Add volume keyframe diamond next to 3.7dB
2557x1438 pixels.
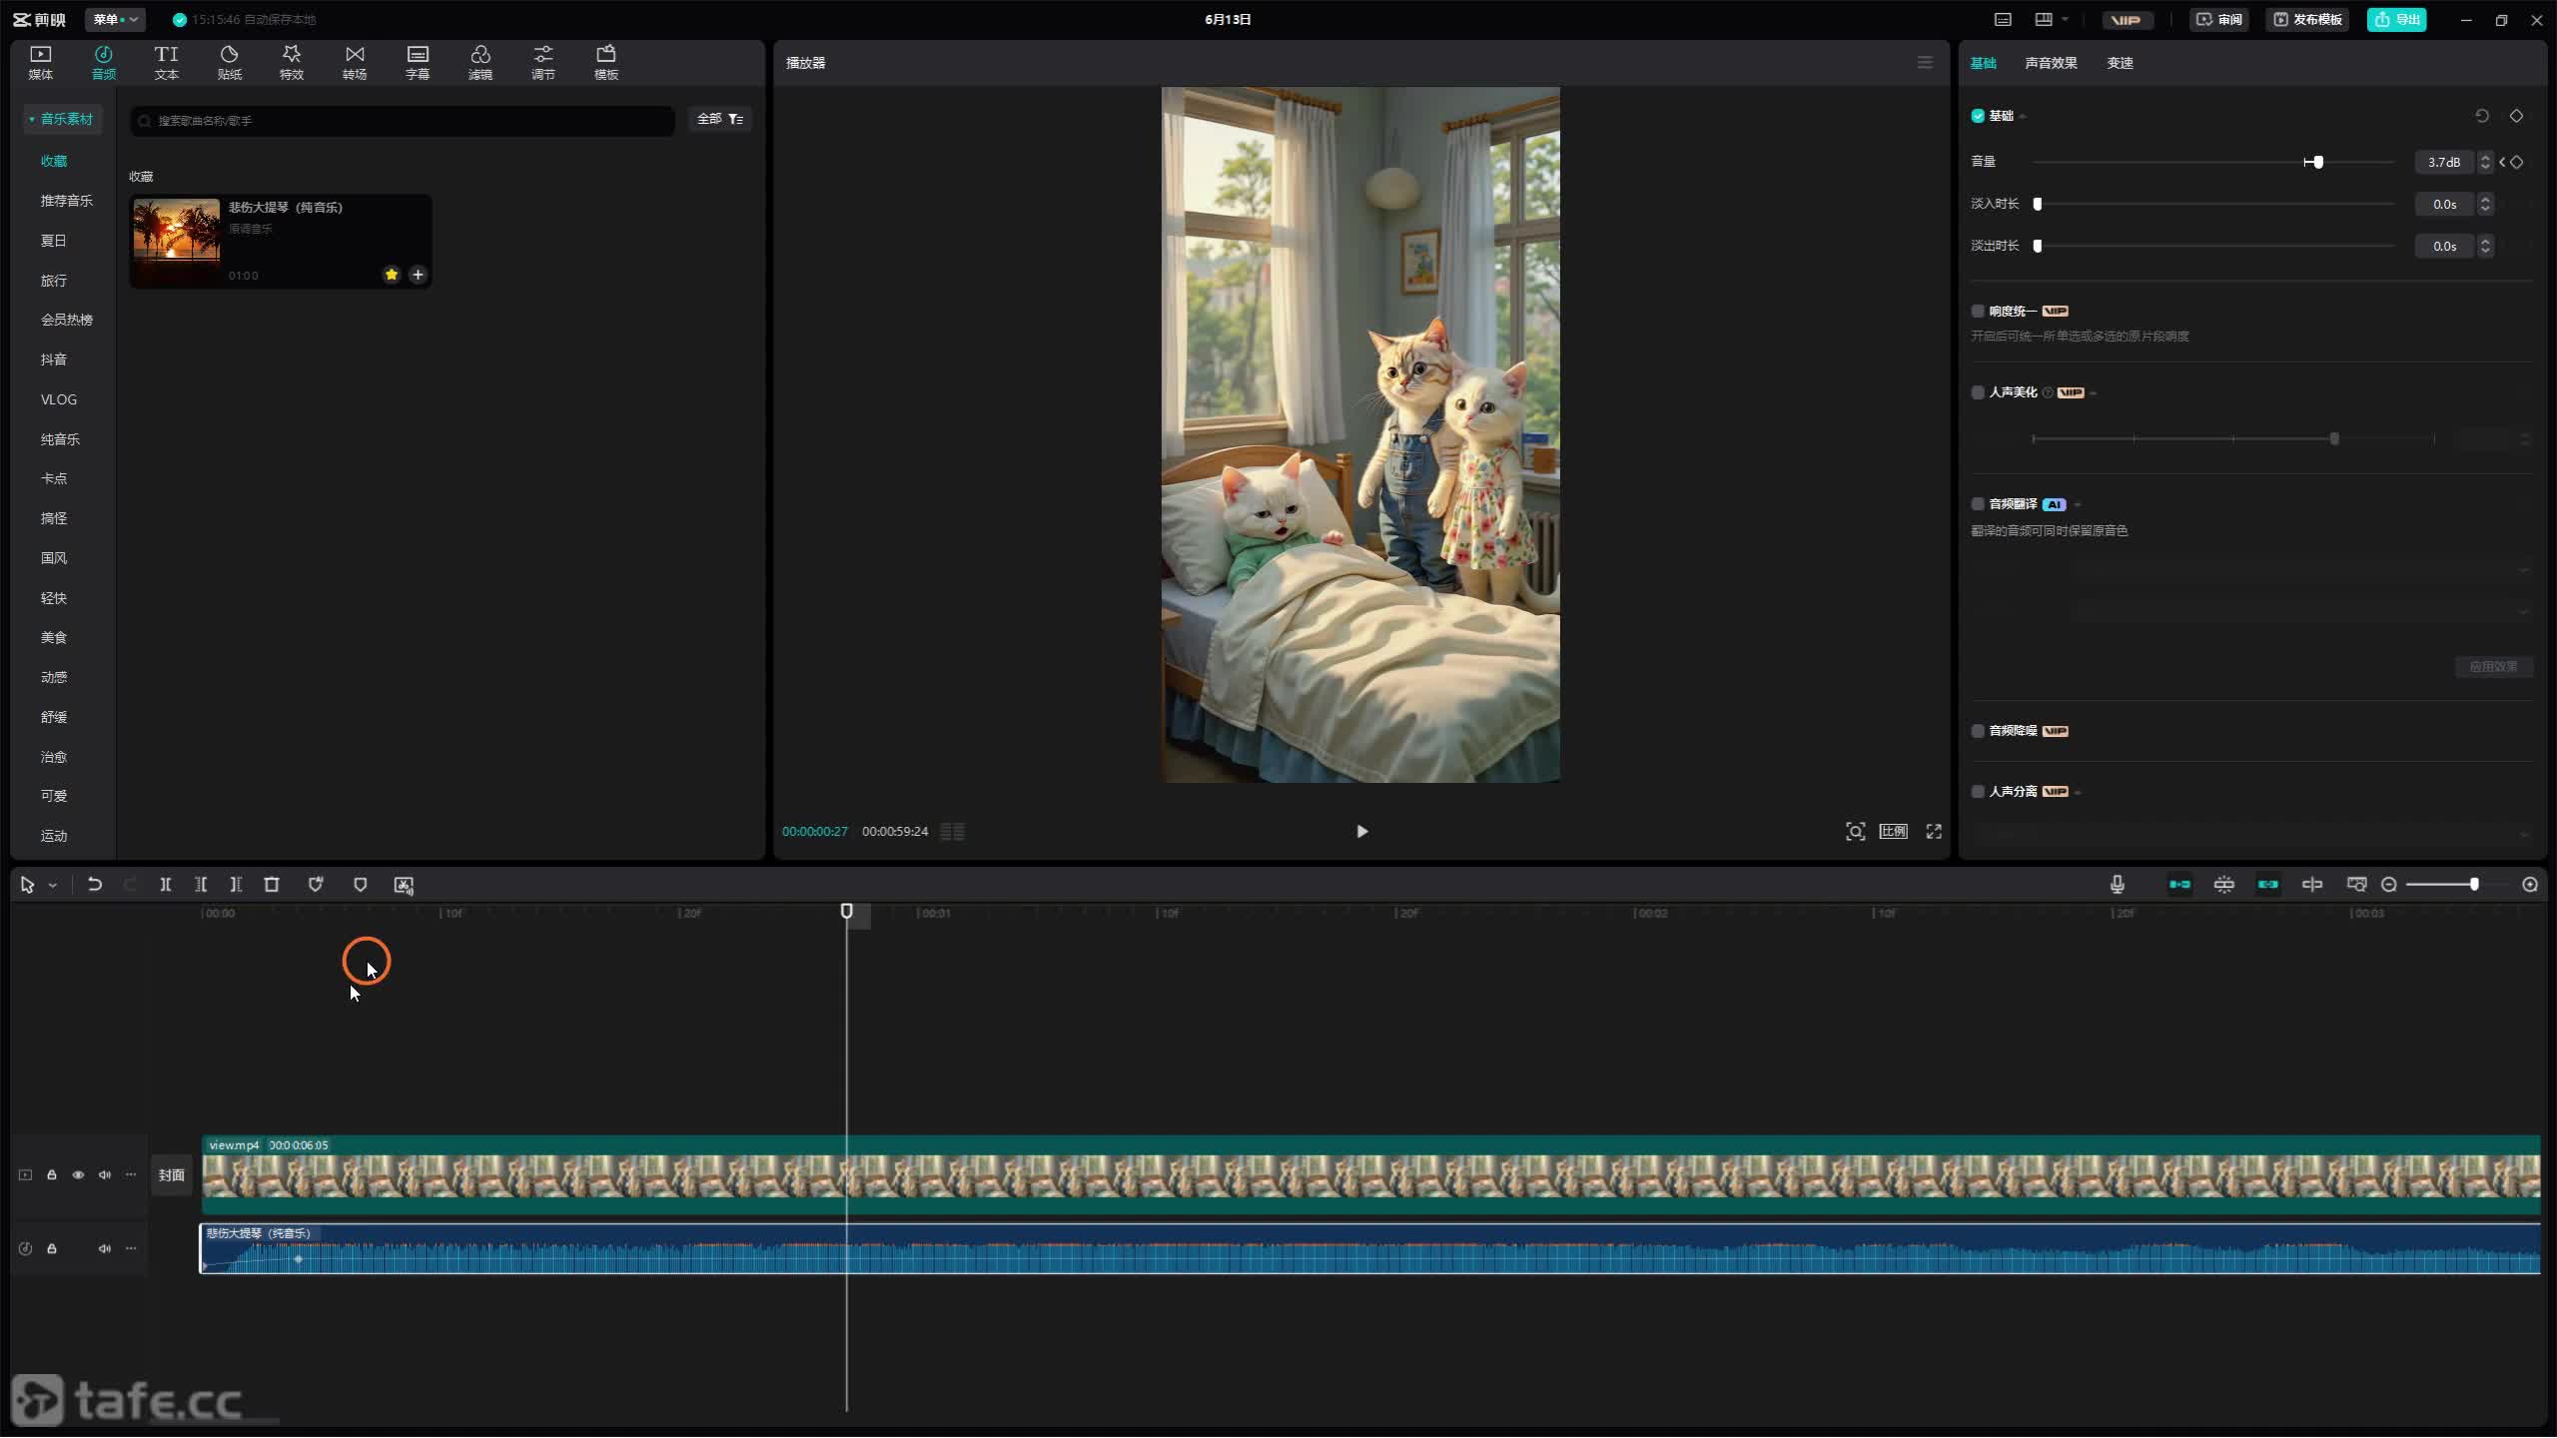tap(2517, 162)
